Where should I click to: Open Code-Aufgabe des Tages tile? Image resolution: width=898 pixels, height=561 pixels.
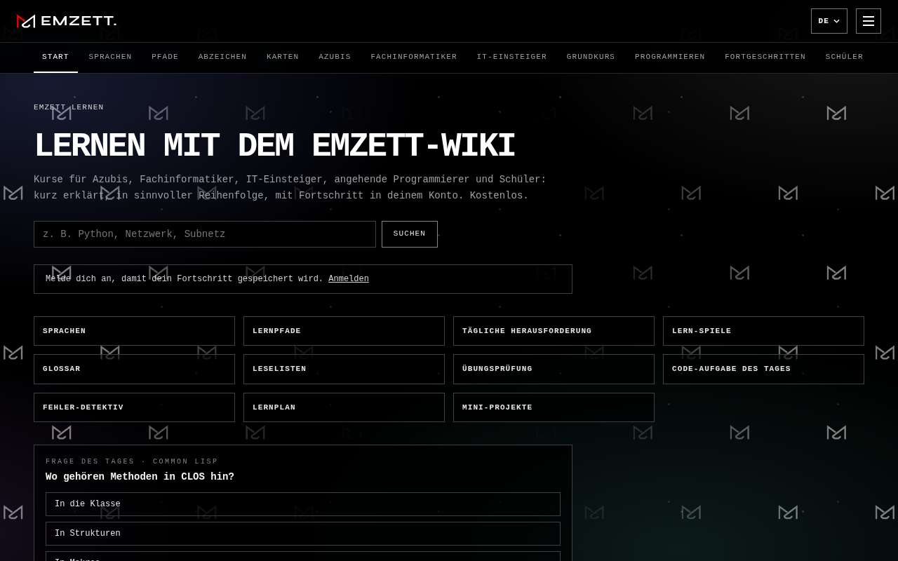(763, 369)
